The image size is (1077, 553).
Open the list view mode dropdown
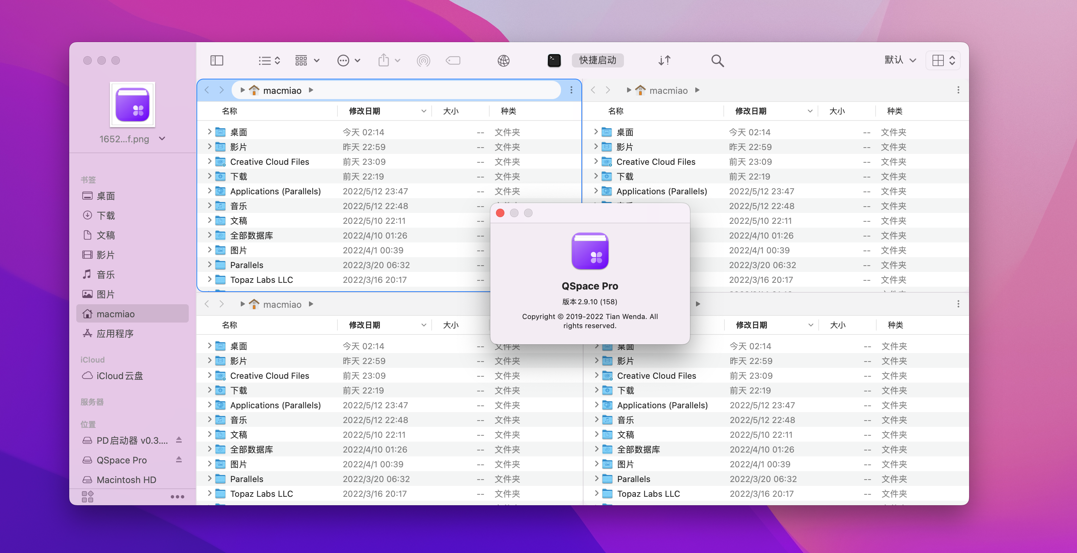[x=269, y=61]
